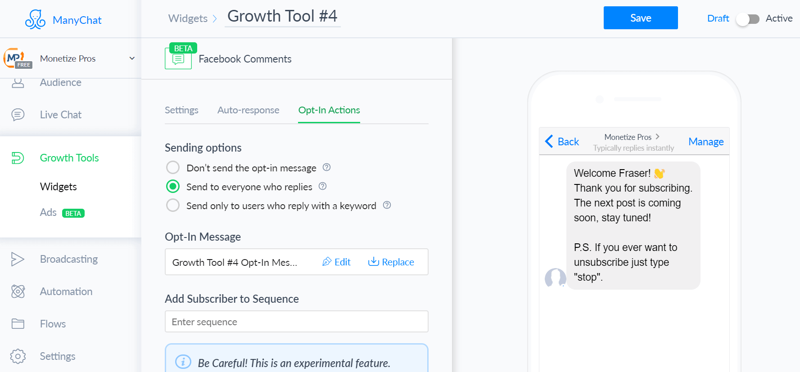
Task: Click the Draft label
Action: tap(718, 18)
